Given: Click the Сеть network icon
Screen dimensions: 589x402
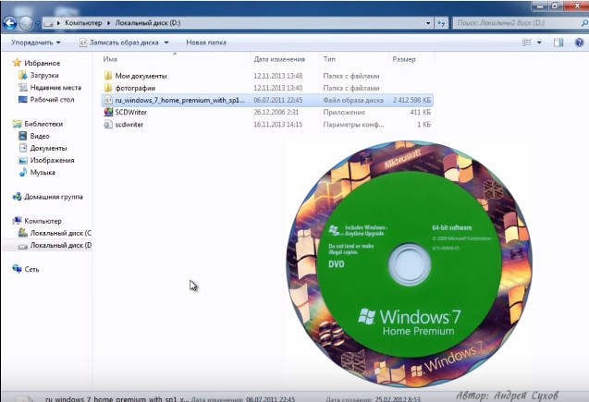Looking at the screenshot, I should (x=17, y=269).
